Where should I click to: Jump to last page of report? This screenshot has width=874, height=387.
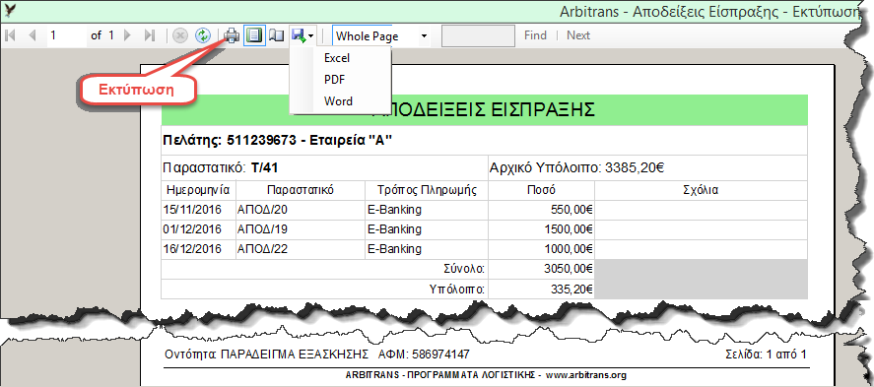tap(149, 35)
